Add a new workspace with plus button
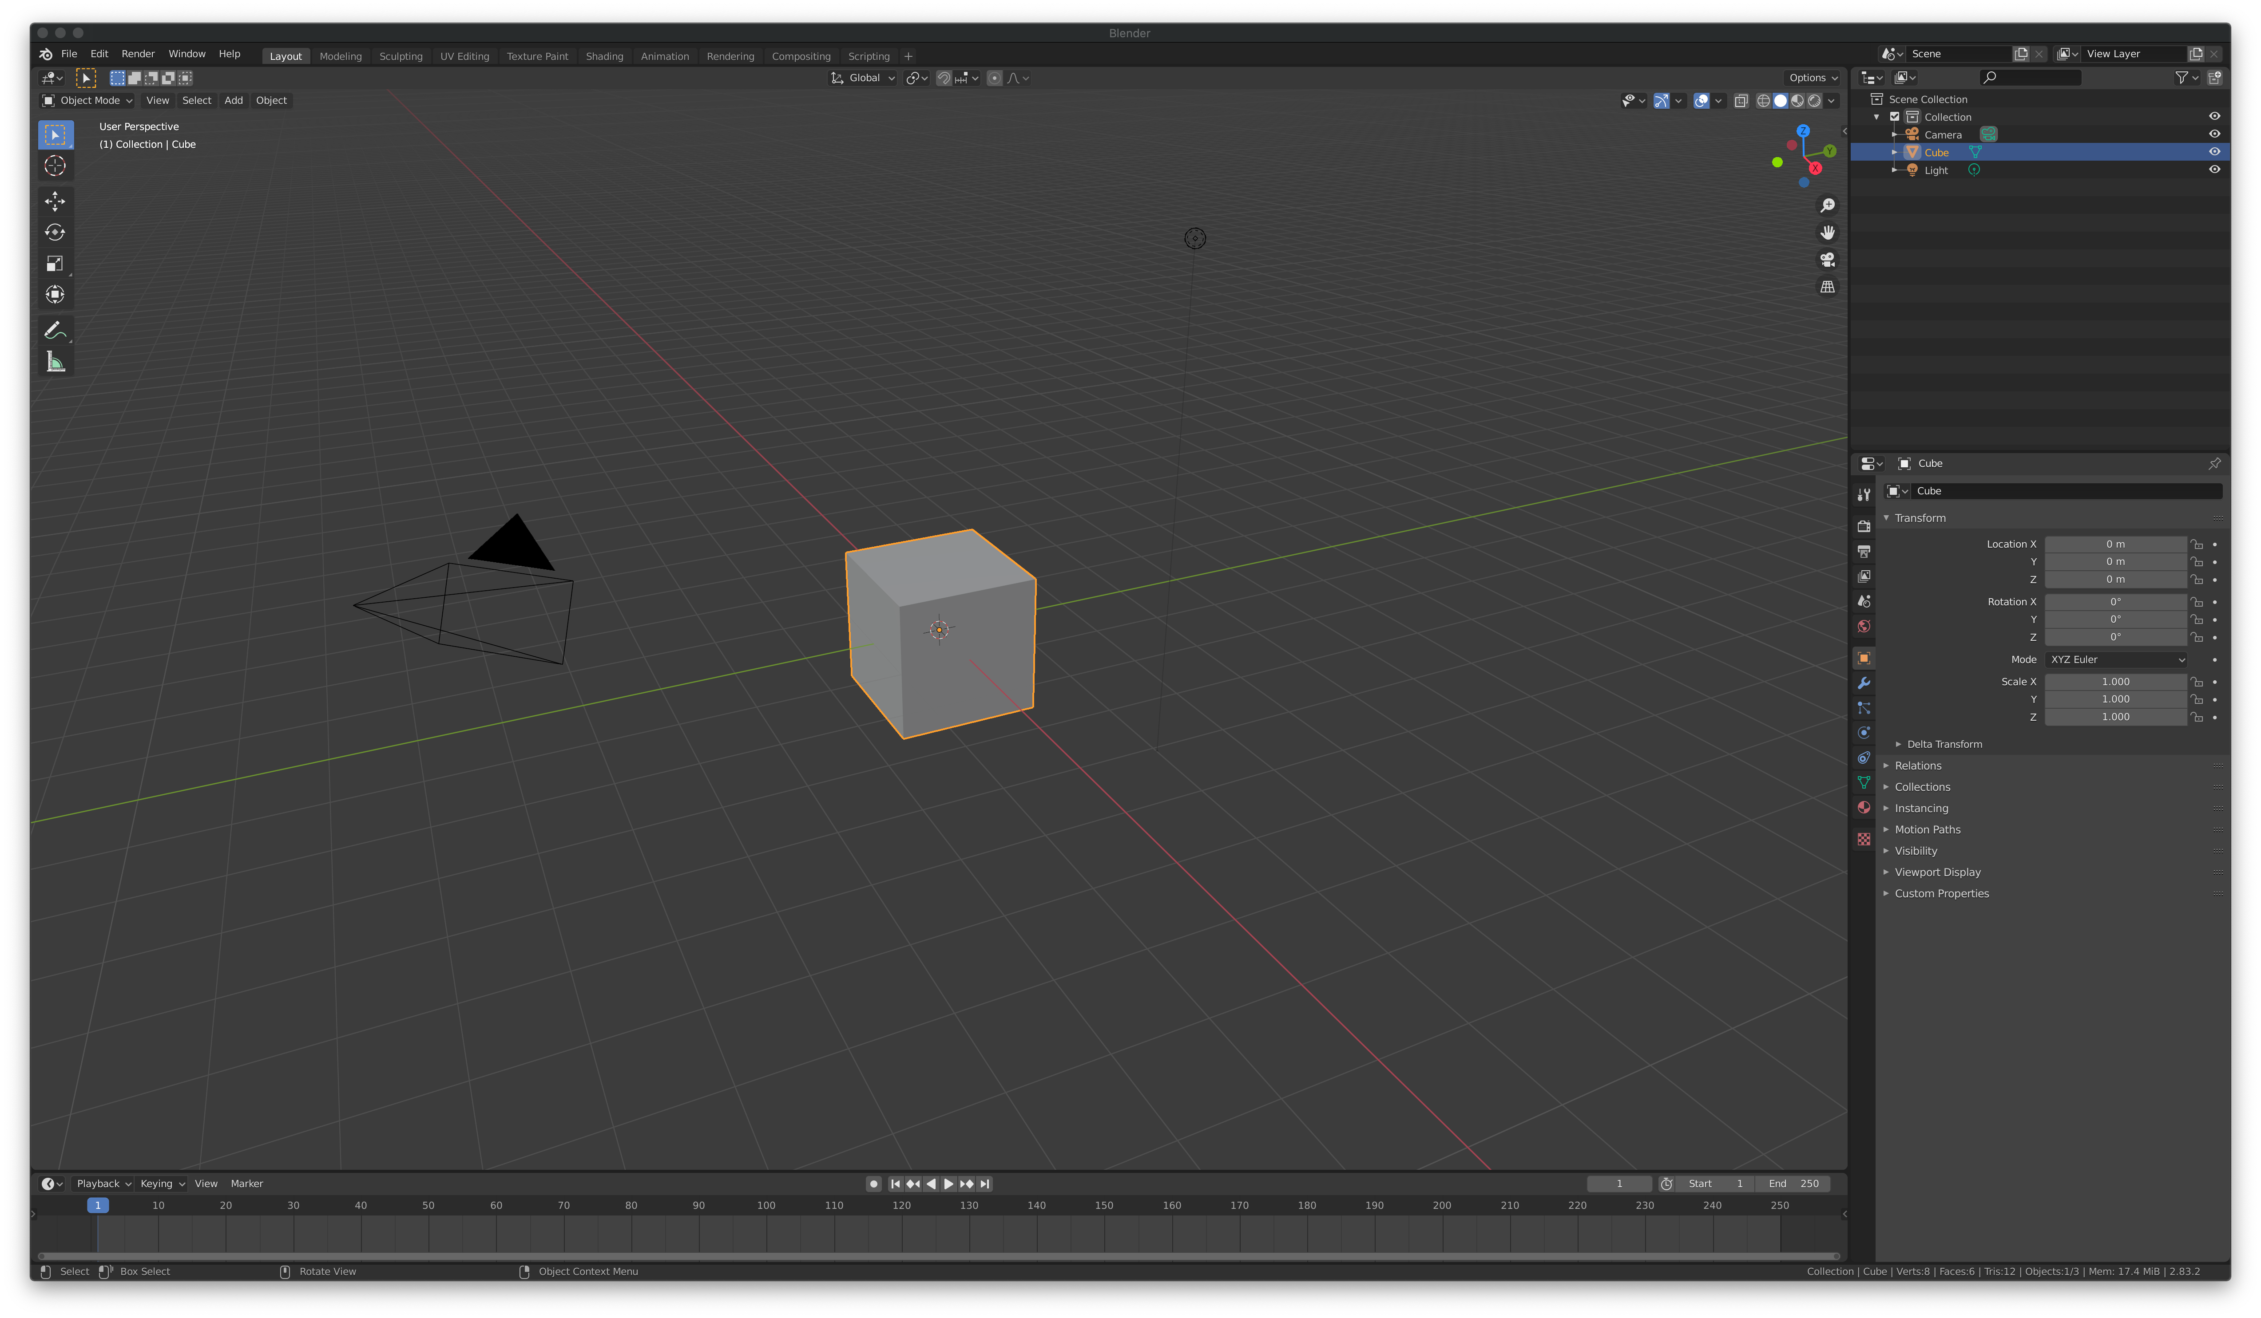This screenshot has height=1318, width=2261. [908, 56]
